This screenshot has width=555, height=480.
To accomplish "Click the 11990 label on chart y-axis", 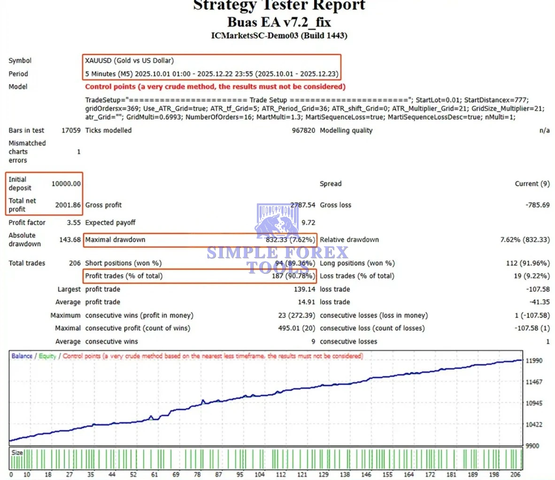I will 534,361.
